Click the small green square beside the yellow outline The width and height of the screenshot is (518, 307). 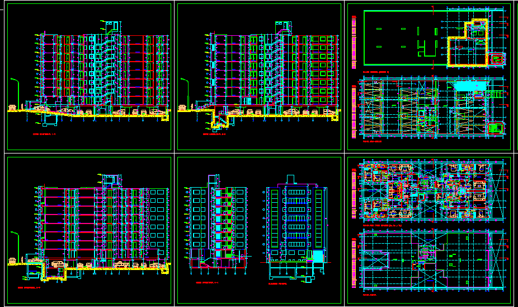(x=496, y=58)
